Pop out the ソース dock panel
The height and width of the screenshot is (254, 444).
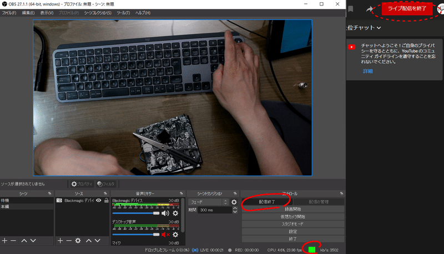(105, 194)
